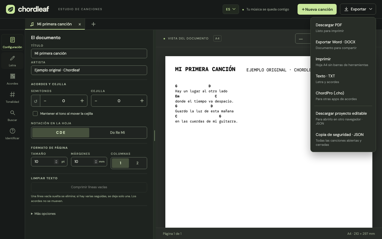Choose 2 column layout
Viewport: 382px width, 239px height.
[x=137, y=163]
